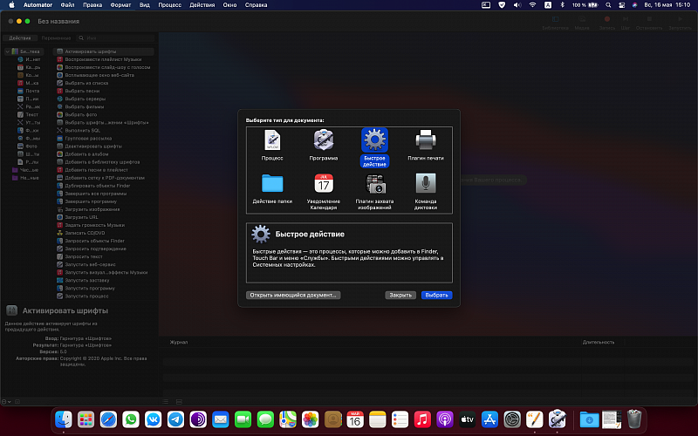Click Открыть имеющийся документ button
The image size is (698, 436).
pos(292,295)
